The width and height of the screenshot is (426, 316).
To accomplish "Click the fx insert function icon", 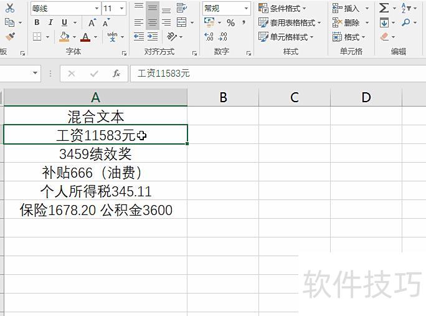I will [116, 74].
